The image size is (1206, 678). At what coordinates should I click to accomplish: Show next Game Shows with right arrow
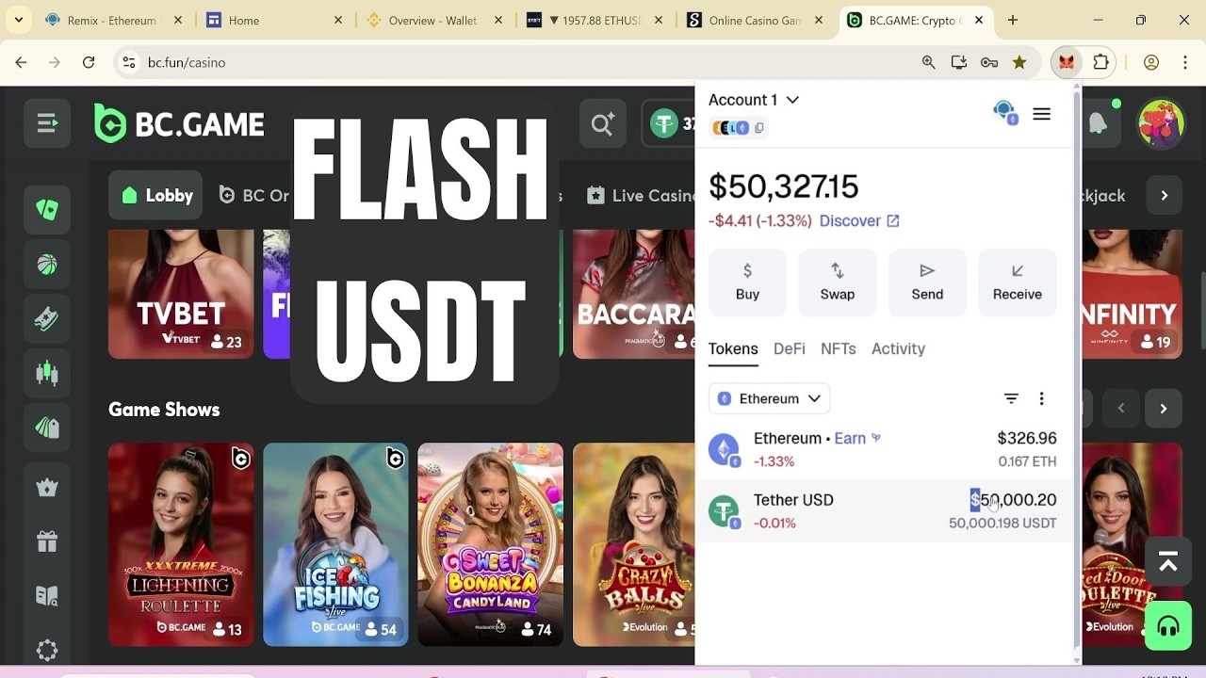tap(1164, 409)
